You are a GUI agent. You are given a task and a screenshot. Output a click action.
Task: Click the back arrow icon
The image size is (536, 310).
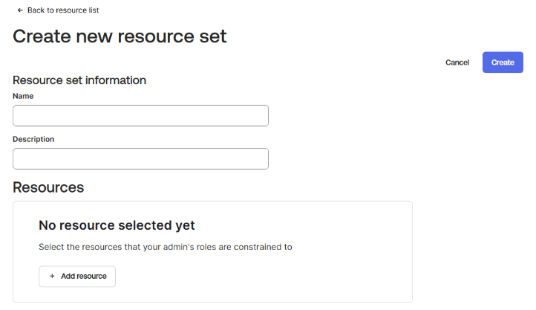[x=20, y=10]
